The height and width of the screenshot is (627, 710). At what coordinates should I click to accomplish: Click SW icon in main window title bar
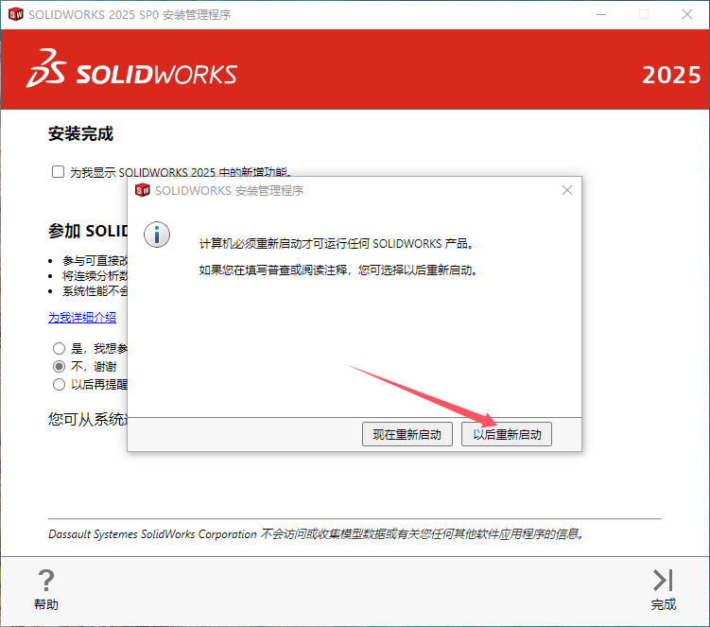[14, 15]
